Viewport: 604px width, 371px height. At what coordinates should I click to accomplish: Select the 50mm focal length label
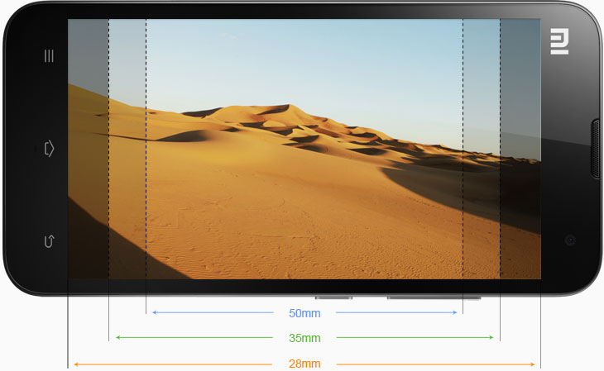coord(304,313)
